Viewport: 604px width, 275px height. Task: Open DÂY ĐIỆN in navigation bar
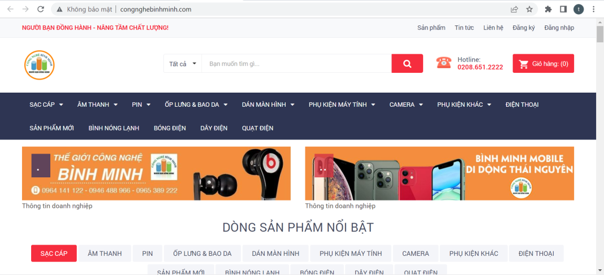[214, 128]
